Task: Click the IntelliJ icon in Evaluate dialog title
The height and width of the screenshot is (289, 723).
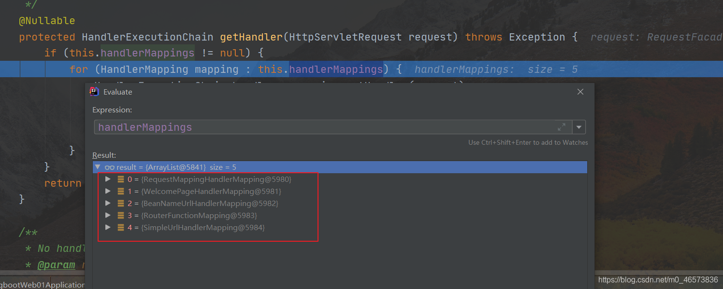Action: (x=95, y=92)
